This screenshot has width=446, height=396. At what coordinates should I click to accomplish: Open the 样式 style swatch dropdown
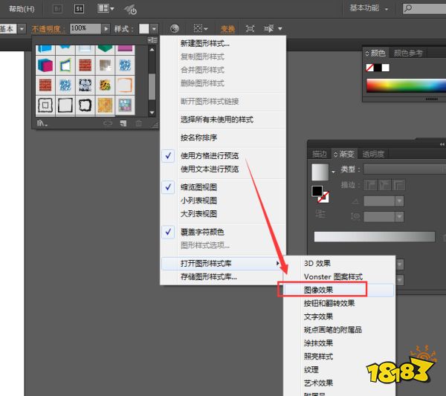(153, 28)
